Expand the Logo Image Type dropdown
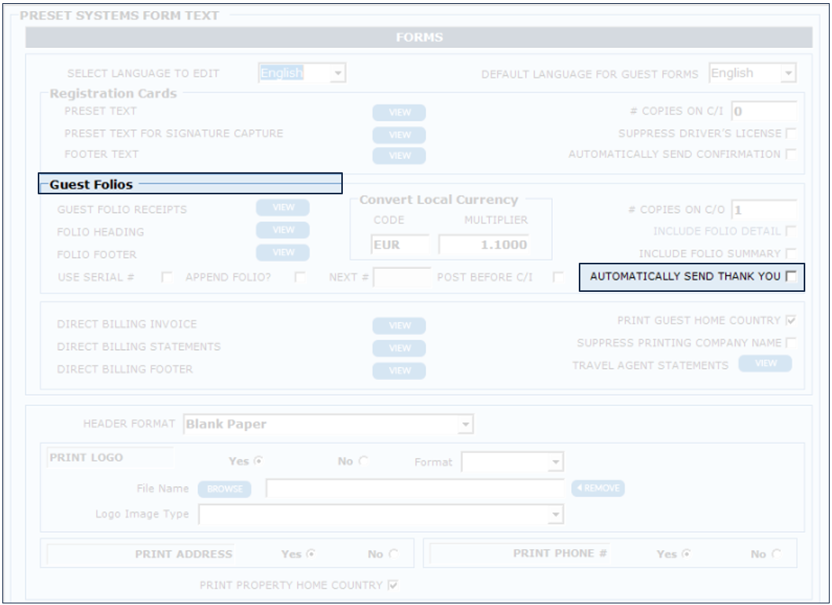The image size is (832, 605). 556,515
